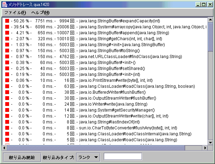Click the 4.21 % value

(x=23, y=33)
